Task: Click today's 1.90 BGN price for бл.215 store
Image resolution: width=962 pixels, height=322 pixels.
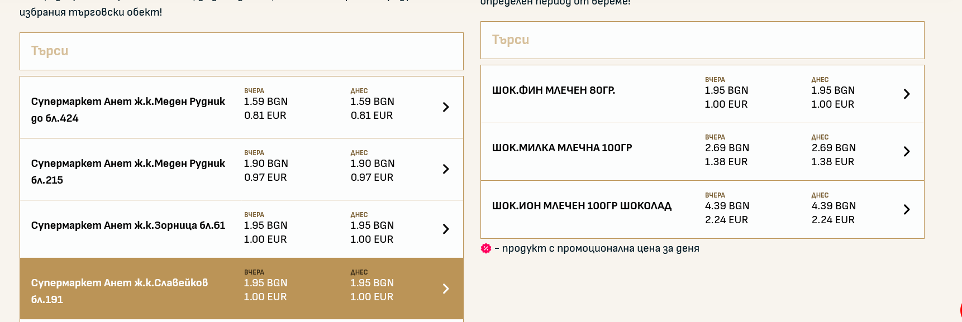Action: tap(372, 164)
